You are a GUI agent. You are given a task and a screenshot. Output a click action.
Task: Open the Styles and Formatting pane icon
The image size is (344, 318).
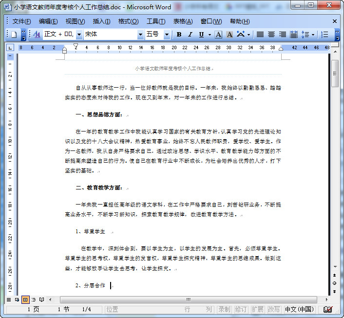pyautogui.click(x=37, y=35)
